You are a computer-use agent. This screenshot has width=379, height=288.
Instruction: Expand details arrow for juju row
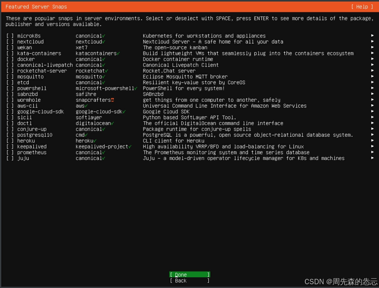point(372,158)
